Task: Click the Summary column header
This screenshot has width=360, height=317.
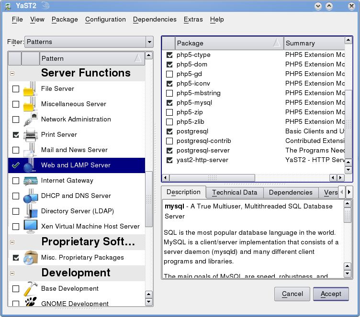Action: 314,43
